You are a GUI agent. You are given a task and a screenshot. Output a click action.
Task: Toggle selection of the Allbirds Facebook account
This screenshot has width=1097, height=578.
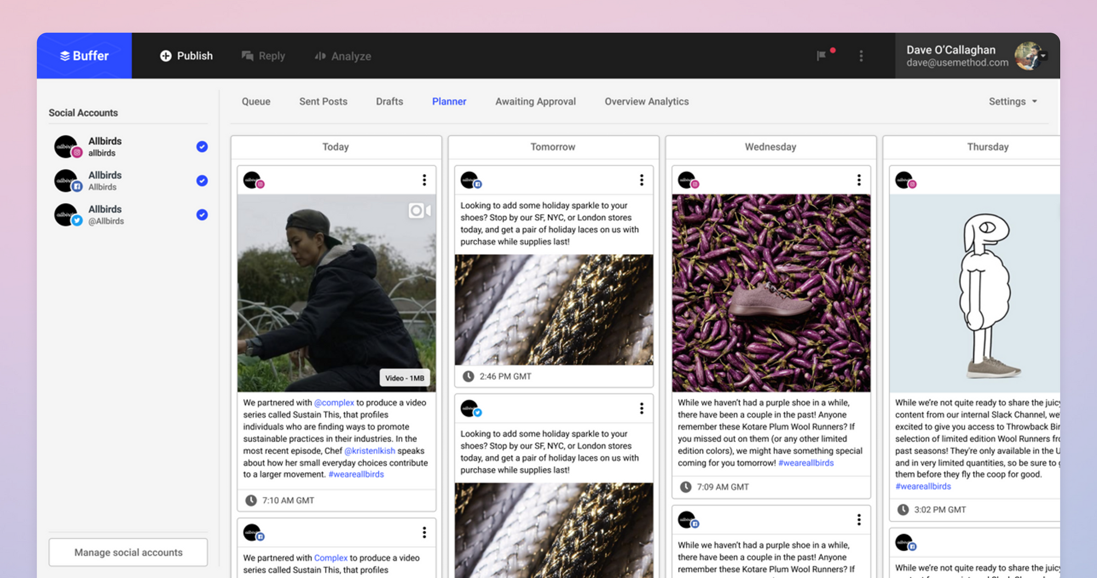(x=202, y=181)
